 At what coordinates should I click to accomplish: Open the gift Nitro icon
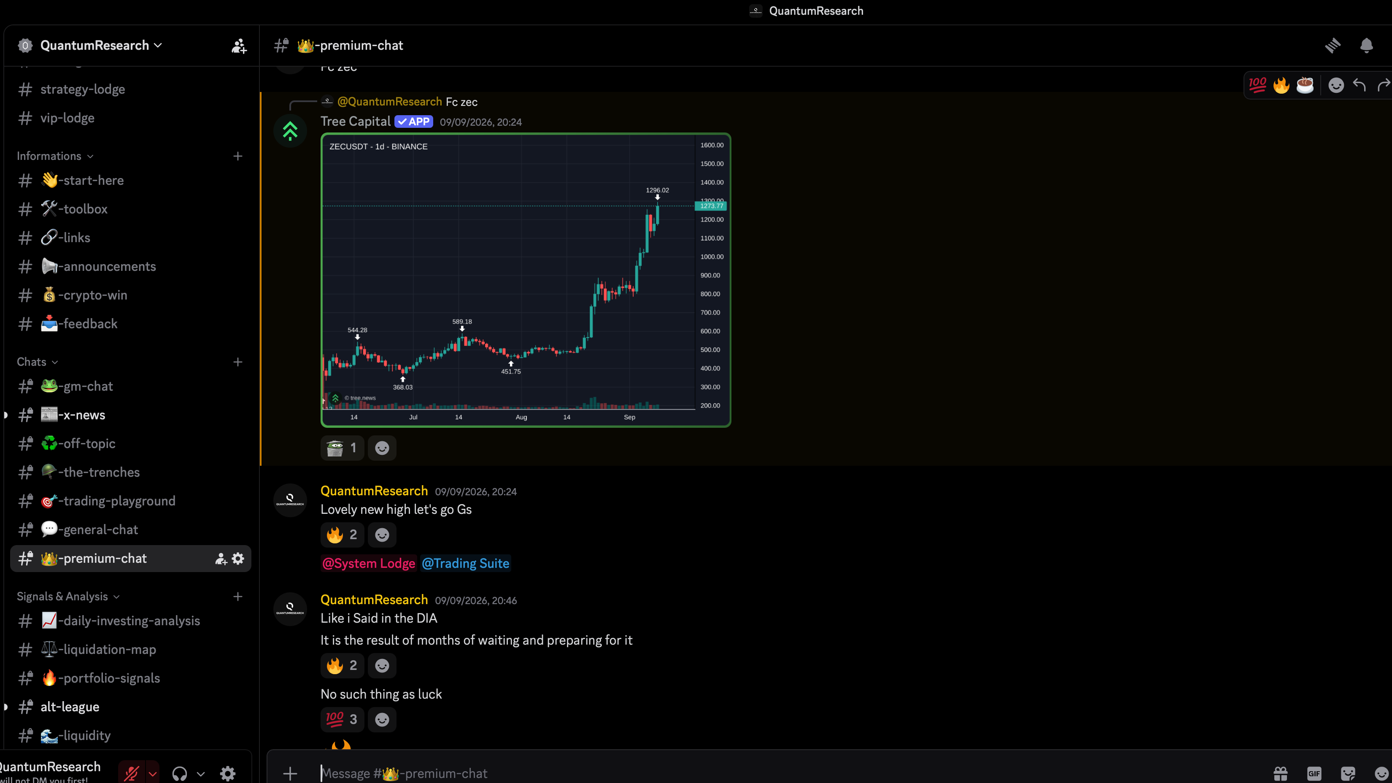[x=1280, y=774]
